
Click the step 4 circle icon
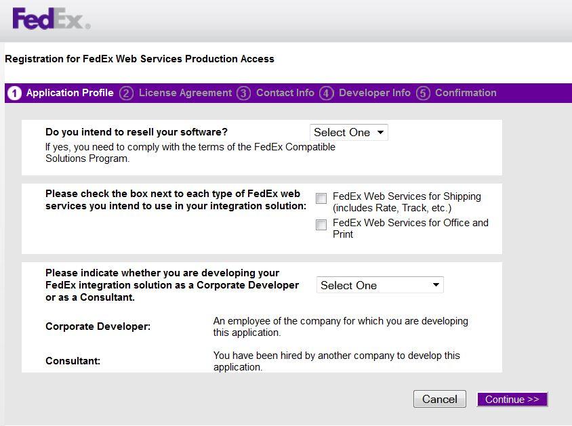(x=327, y=93)
